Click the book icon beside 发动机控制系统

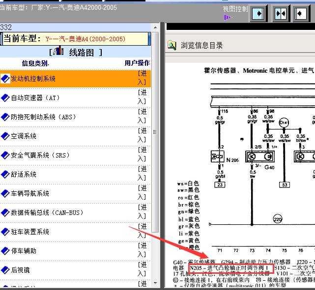[5, 79]
